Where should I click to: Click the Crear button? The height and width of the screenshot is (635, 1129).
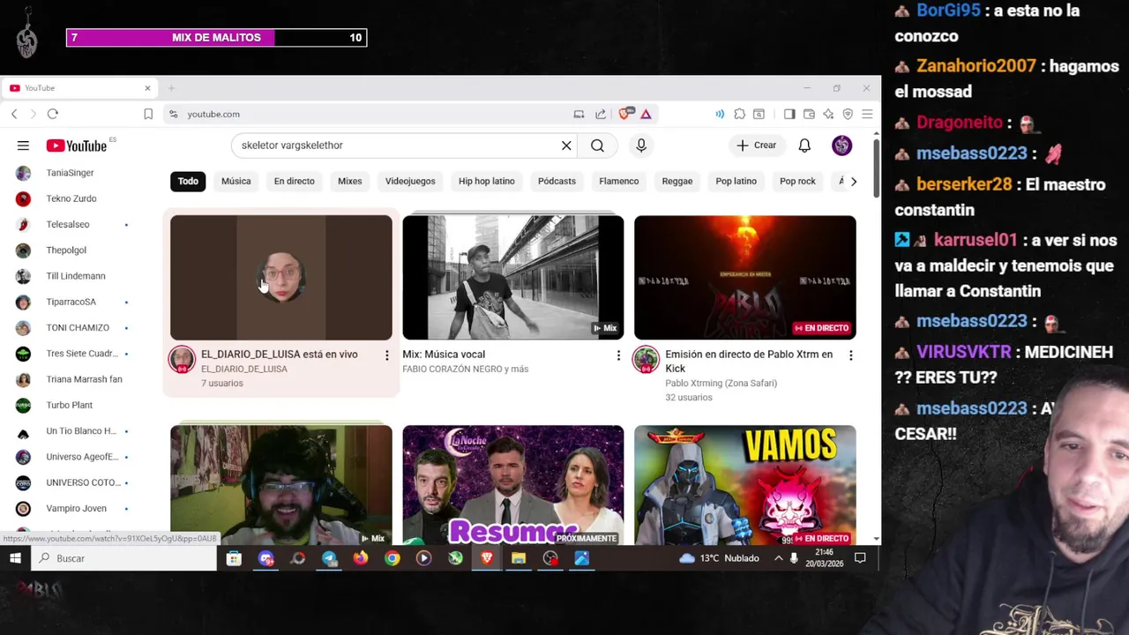757,146
